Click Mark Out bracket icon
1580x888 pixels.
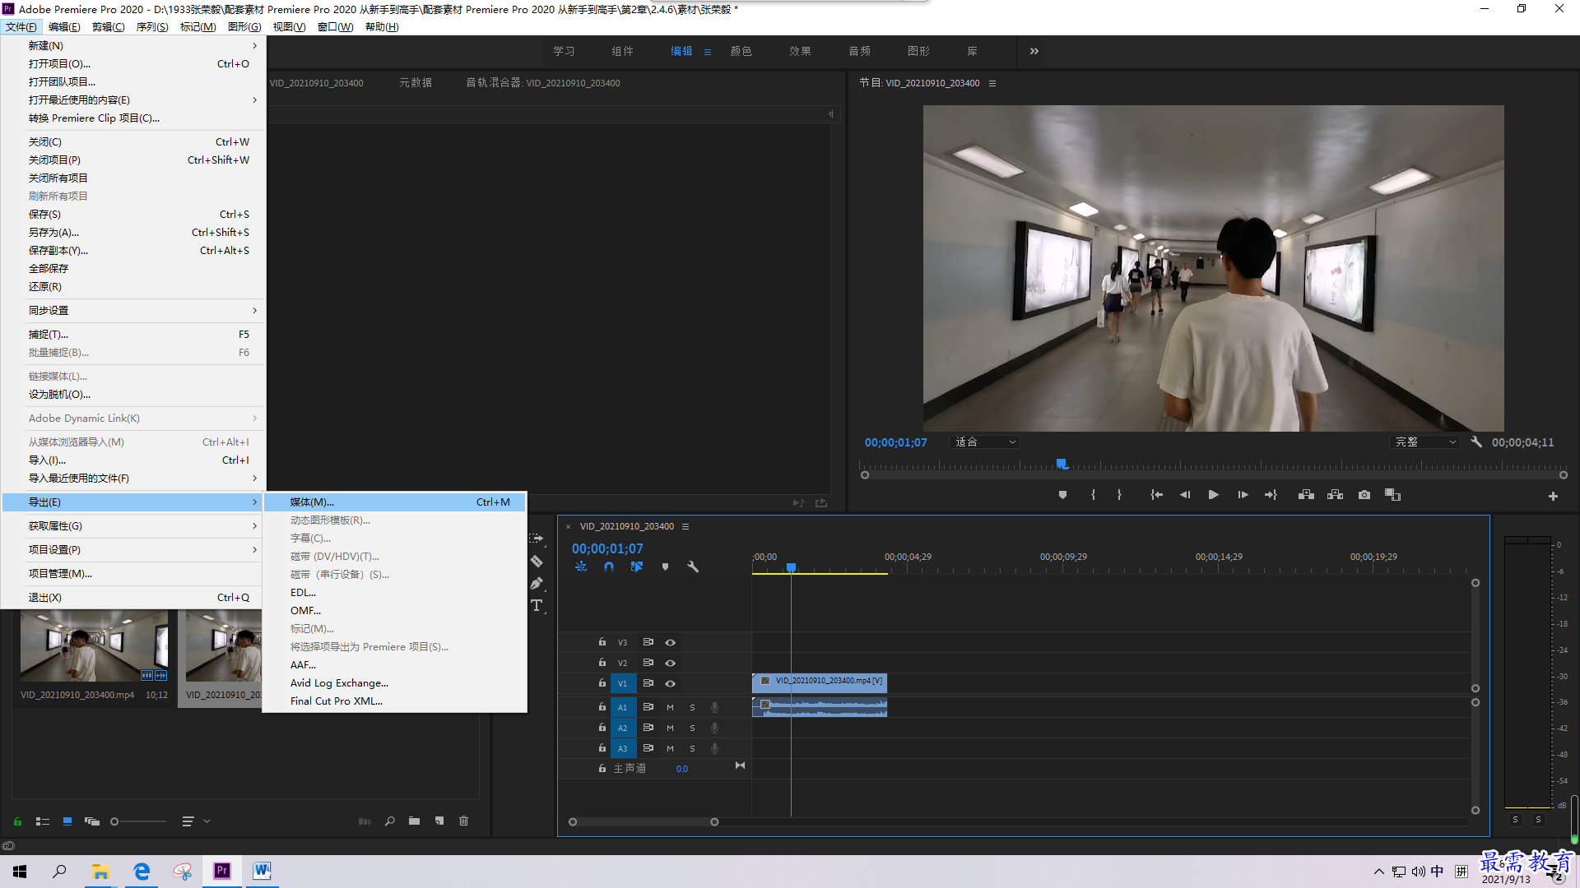[1119, 495]
